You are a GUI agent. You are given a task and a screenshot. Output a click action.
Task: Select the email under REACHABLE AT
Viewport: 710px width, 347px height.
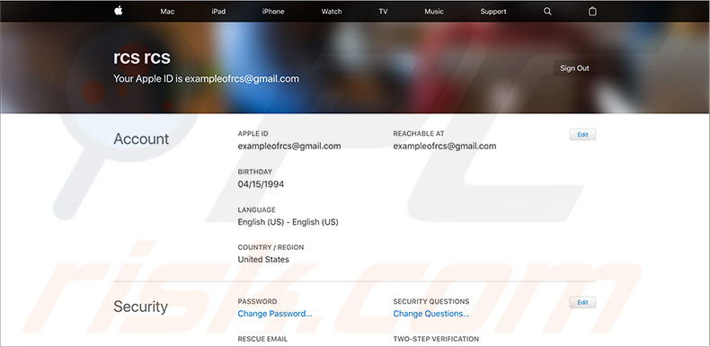[445, 146]
